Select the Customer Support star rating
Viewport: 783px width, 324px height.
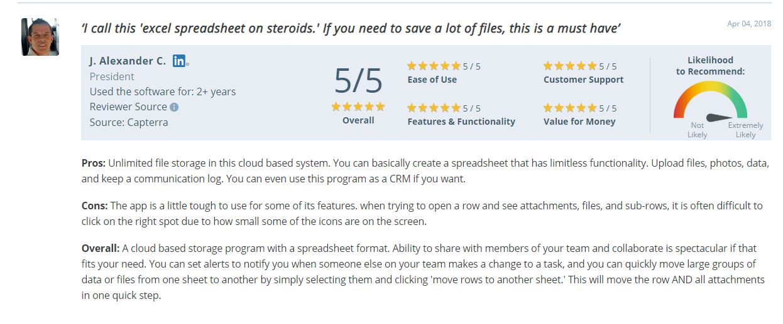click(570, 66)
